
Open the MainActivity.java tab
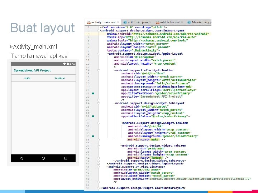(x=199, y=22)
